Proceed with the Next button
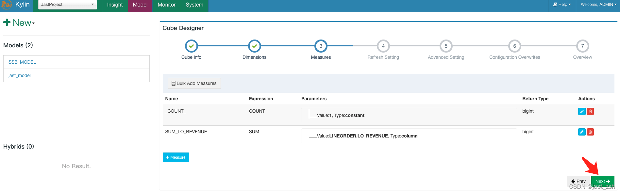Viewport: 620px width, 193px height. point(603,181)
